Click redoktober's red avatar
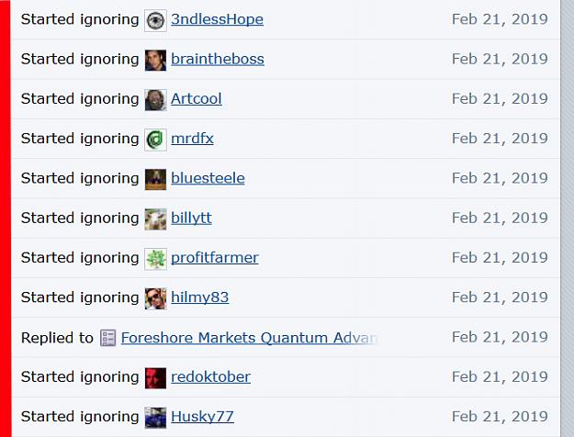The width and height of the screenshot is (574, 437). coord(155,378)
